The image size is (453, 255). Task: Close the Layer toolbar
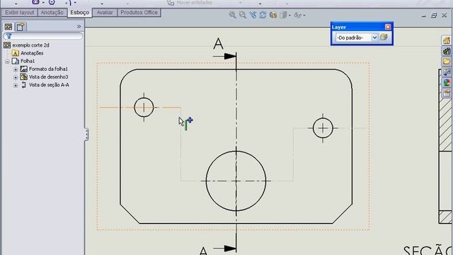click(x=388, y=27)
